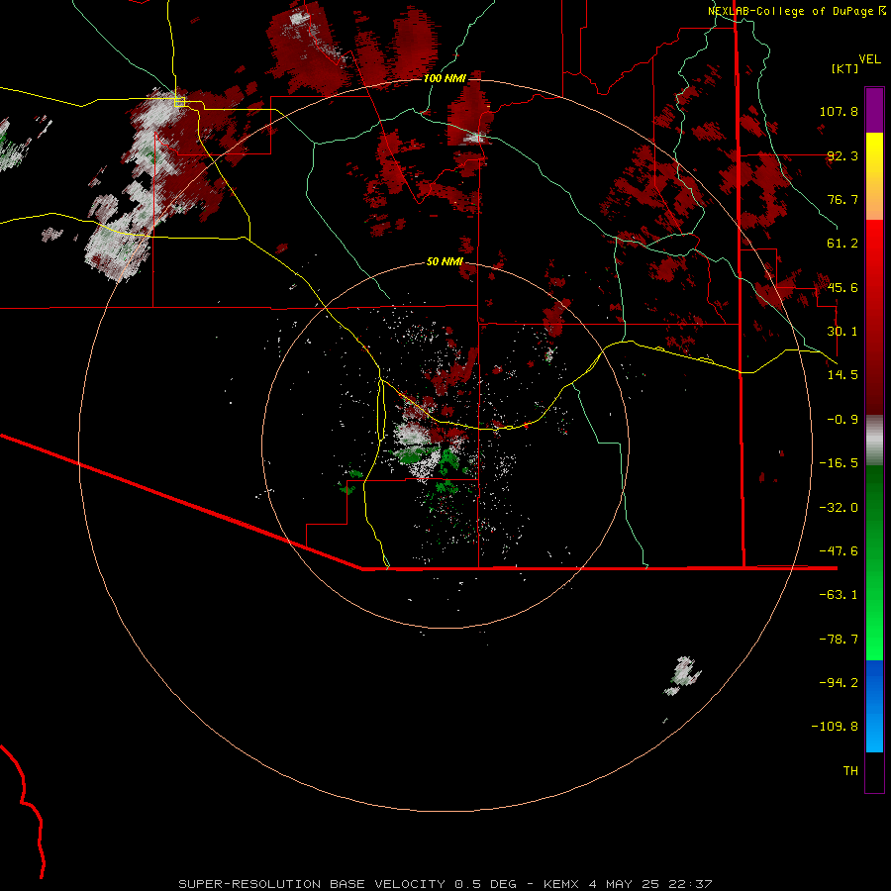
Task: Select the 61.2 velocity scale value
Action: (842, 244)
